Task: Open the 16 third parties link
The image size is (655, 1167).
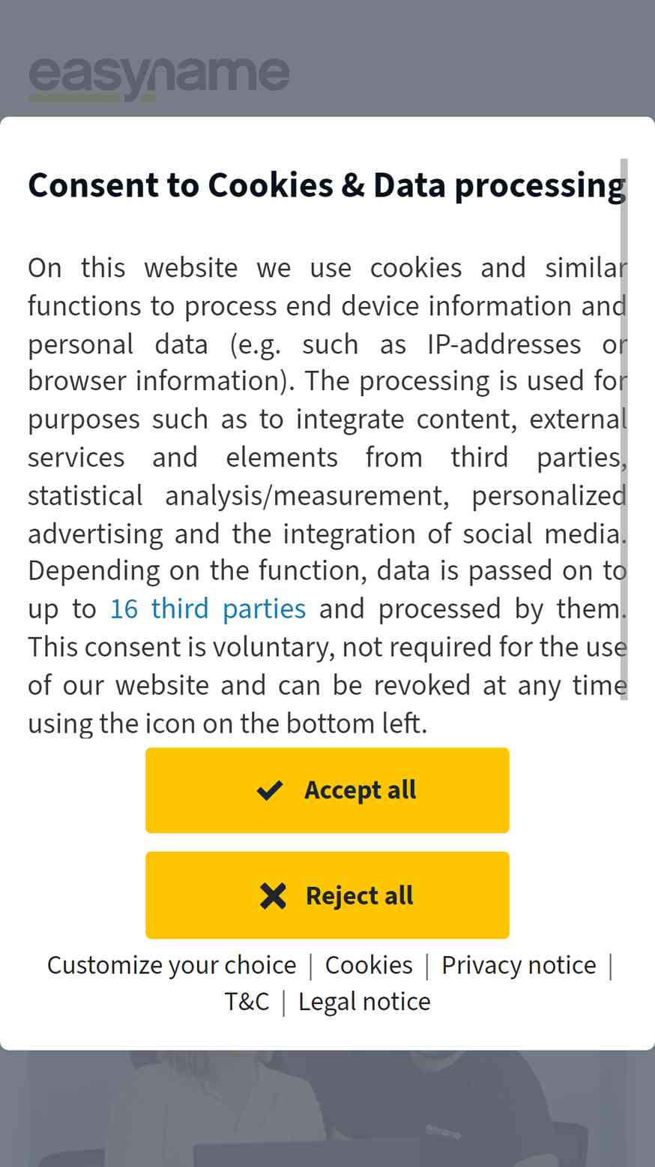Action: 208,609
